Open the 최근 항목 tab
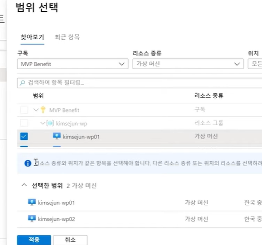The height and width of the screenshot is (245, 262). [67, 37]
